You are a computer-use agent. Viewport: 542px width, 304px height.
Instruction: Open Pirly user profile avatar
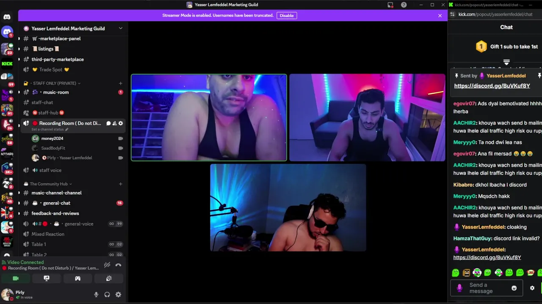click(x=7, y=295)
